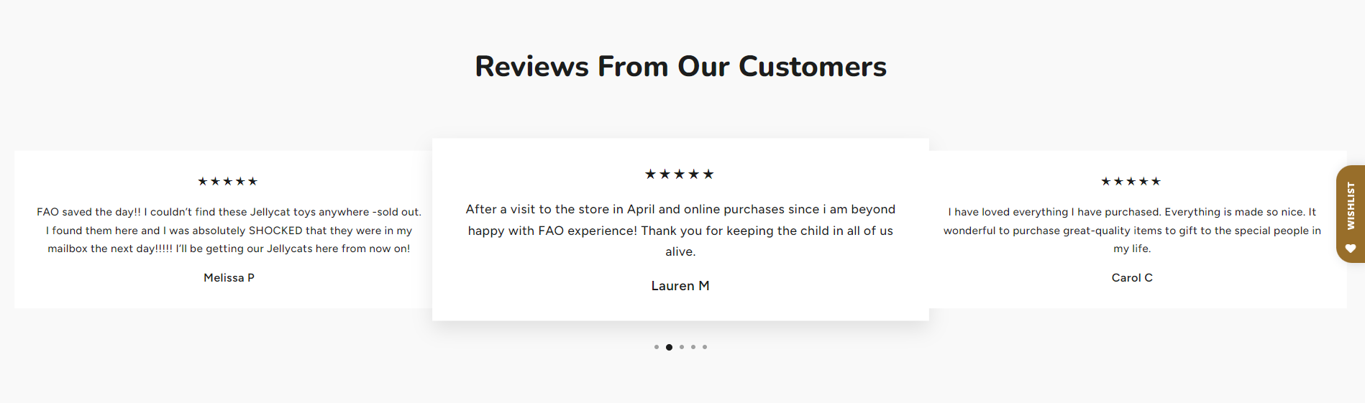This screenshot has height=403, width=1365.
Task: Click Melissa's review text about Jellycat toys
Action: click(229, 231)
